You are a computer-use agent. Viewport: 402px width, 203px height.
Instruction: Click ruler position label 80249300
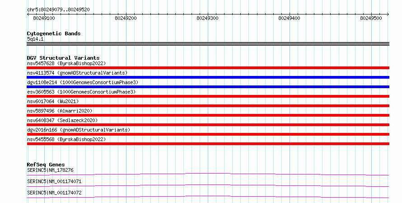click(x=207, y=18)
